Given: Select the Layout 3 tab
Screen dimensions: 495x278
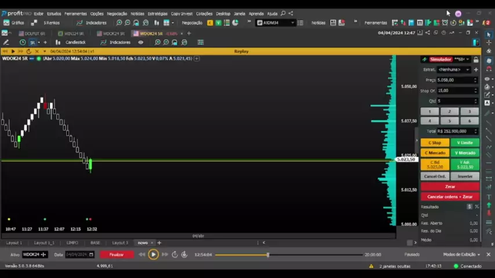Looking at the screenshot, I should 120,243.
